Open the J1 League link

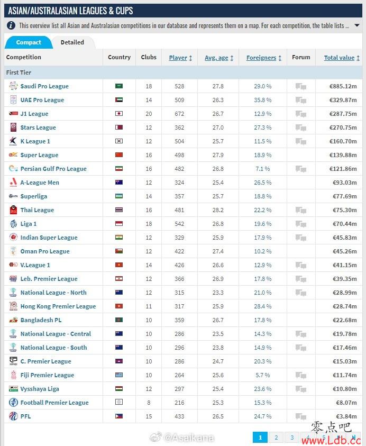point(34,114)
